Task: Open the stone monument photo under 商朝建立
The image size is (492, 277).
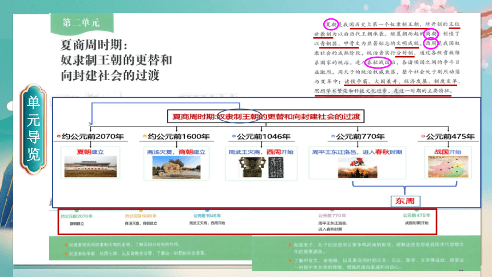Action: [176, 168]
